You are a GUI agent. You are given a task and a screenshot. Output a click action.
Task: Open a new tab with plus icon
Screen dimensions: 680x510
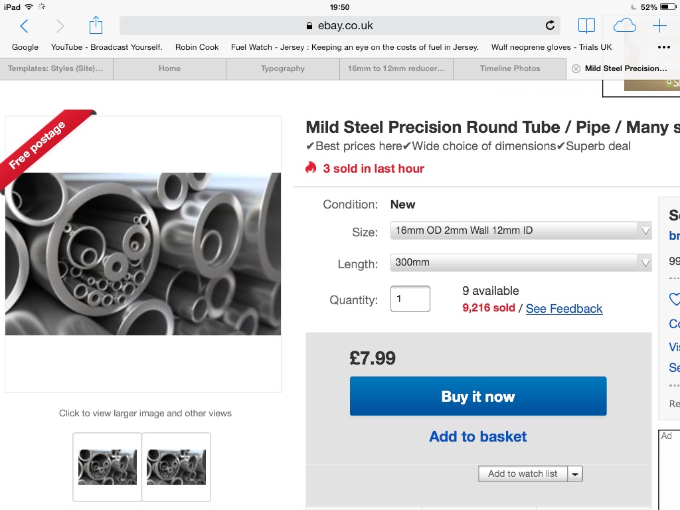(x=659, y=26)
